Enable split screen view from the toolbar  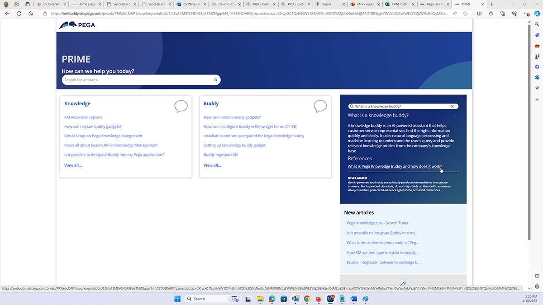(479, 14)
